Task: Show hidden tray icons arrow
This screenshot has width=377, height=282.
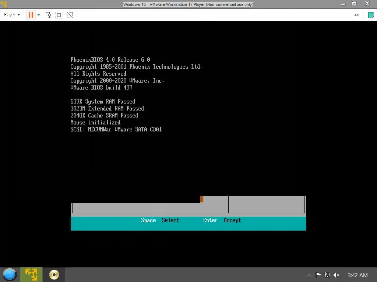Action: (x=309, y=275)
